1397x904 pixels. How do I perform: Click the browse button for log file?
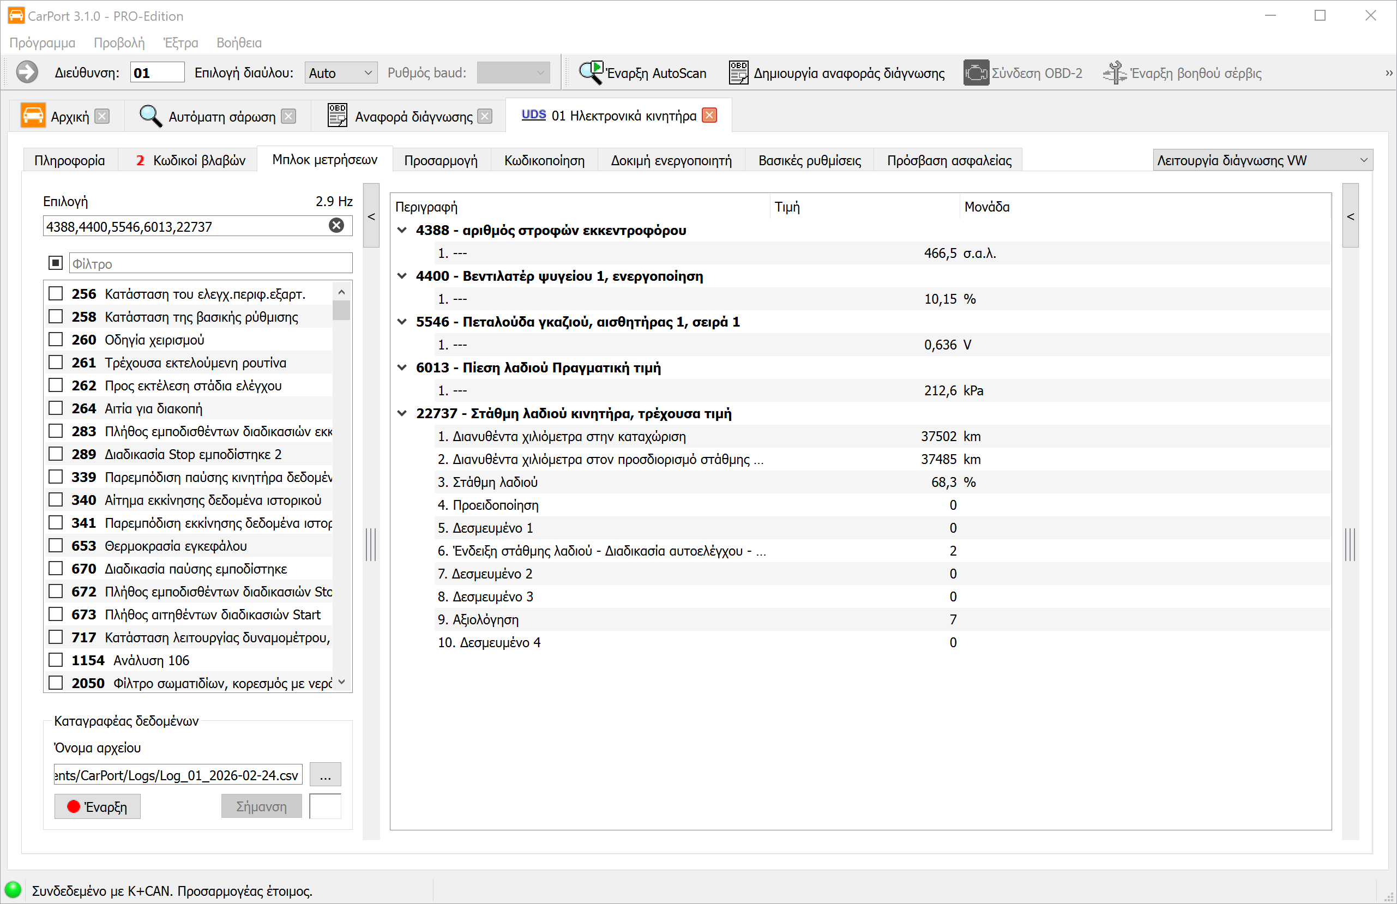click(325, 775)
